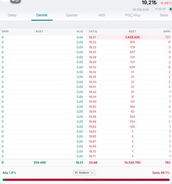The height and width of the screenshot is (184, 172).
Task: Select the sell price 19,62
Action: click(93, 127)
